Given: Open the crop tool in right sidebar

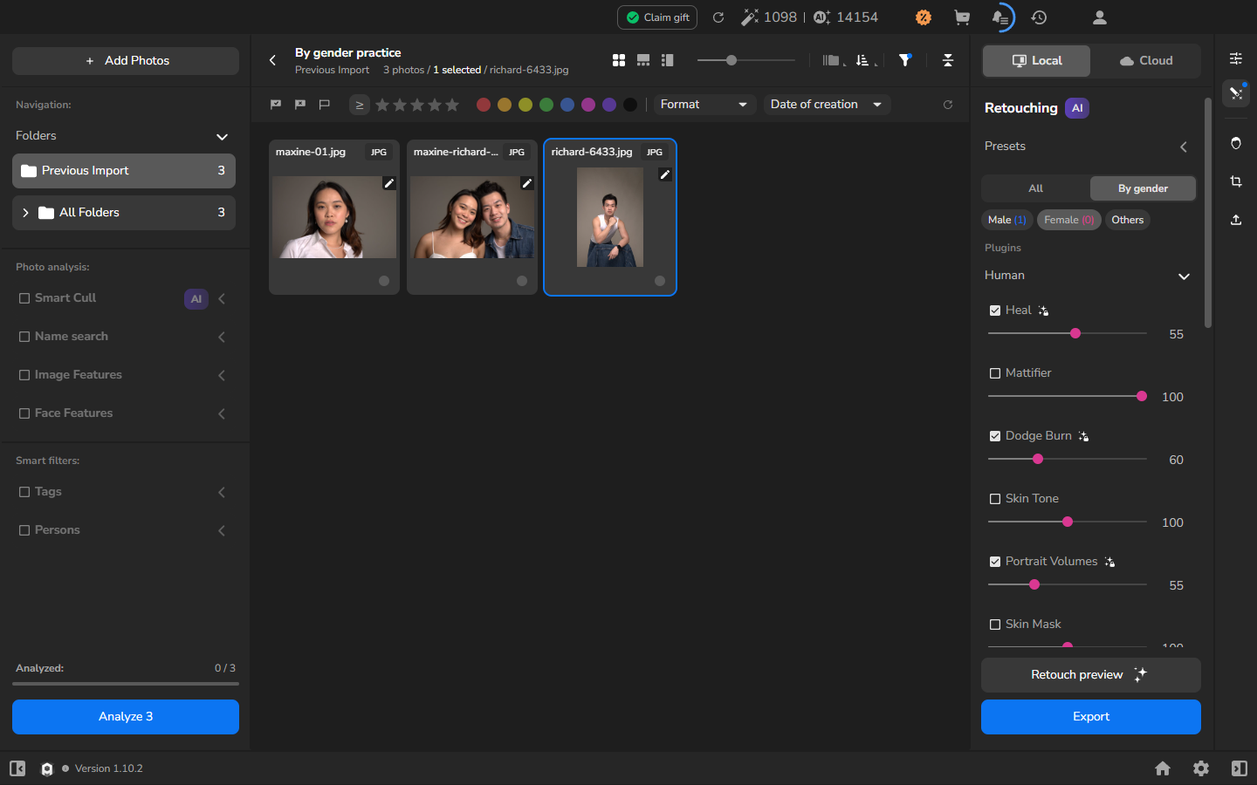Looking at the screenshot, I should point(1236,181).
